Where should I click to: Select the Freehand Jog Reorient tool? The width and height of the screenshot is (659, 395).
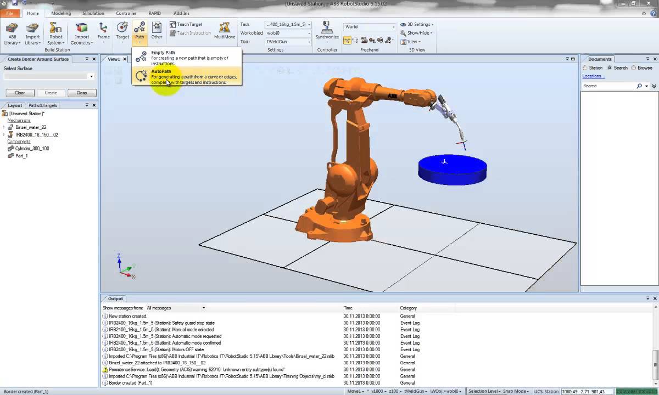380,40
